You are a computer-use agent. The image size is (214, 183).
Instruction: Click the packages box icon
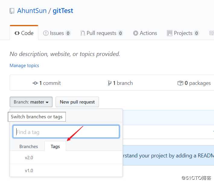(x=180, y=83)
